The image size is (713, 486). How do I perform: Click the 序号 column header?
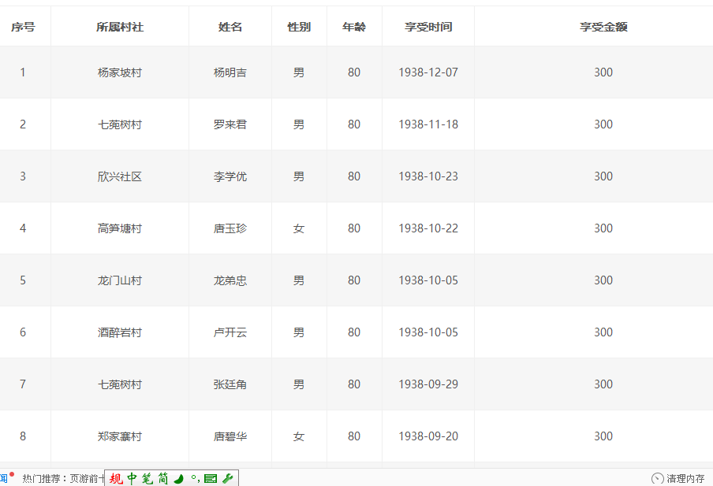[23, 27]
